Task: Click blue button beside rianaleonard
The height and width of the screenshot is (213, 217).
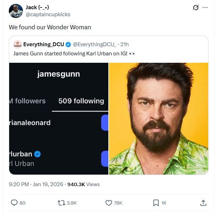Action: (104, 123)
